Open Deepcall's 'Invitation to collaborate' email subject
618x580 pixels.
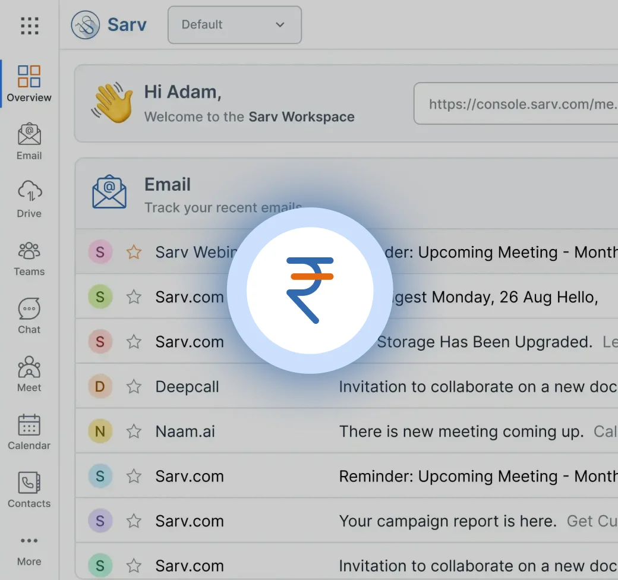(x=478, y=387)
